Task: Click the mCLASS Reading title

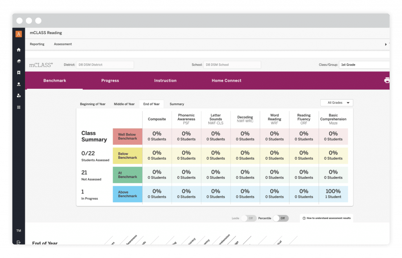Action: click(46, 33)
